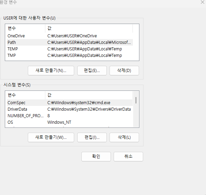Close the 환경 변수 dialog window
The width and height of the screenshot is (206, 195).
(203, 2)
